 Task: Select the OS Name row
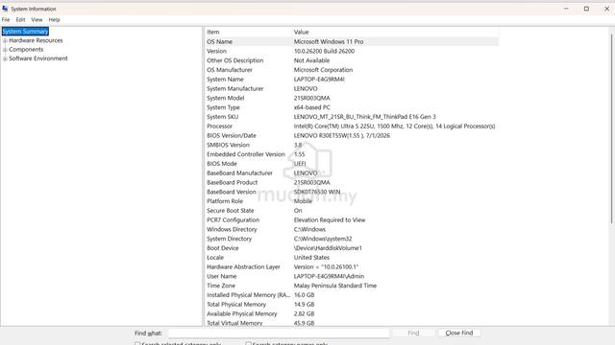352,41
